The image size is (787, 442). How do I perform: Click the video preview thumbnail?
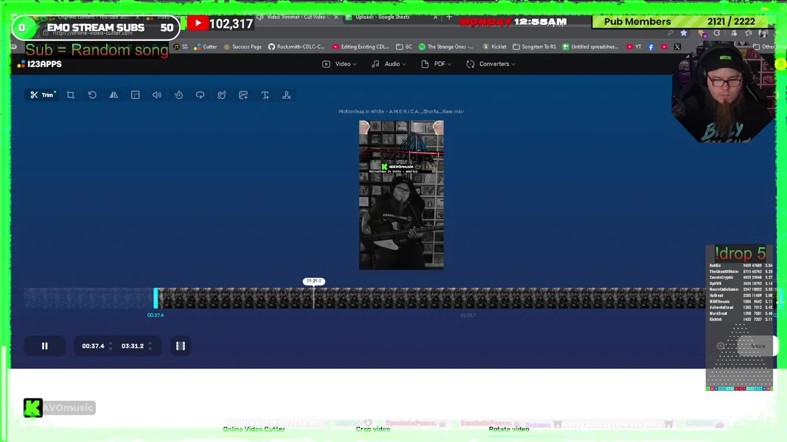tap(401, 195)
